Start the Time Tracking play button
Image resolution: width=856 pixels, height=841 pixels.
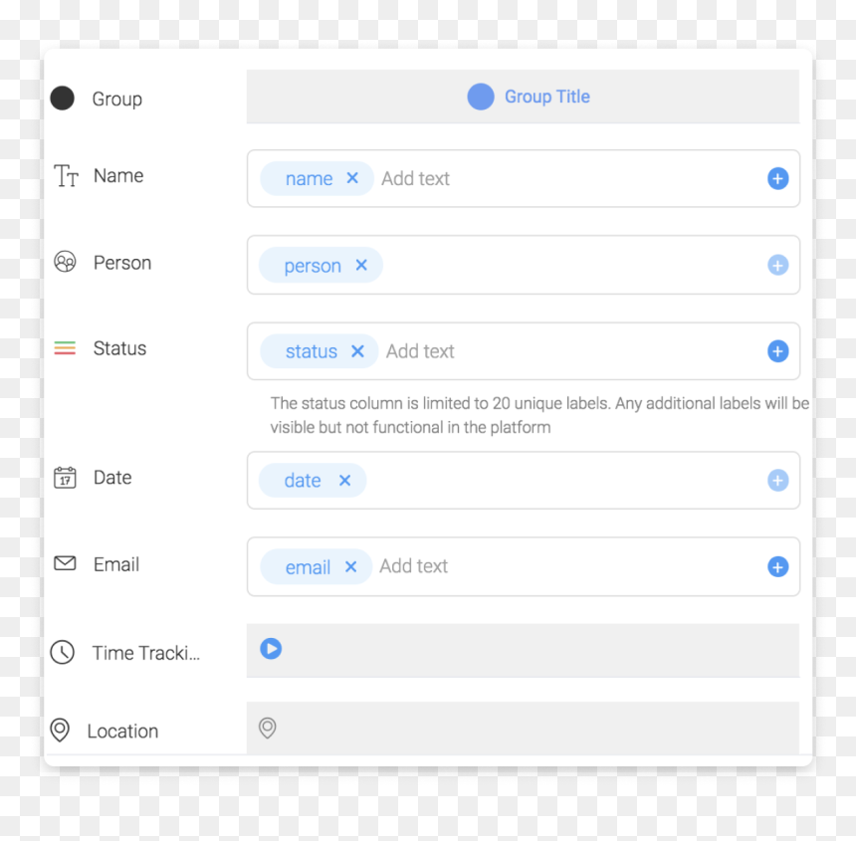pyautogui.click(x=271, y=648)
